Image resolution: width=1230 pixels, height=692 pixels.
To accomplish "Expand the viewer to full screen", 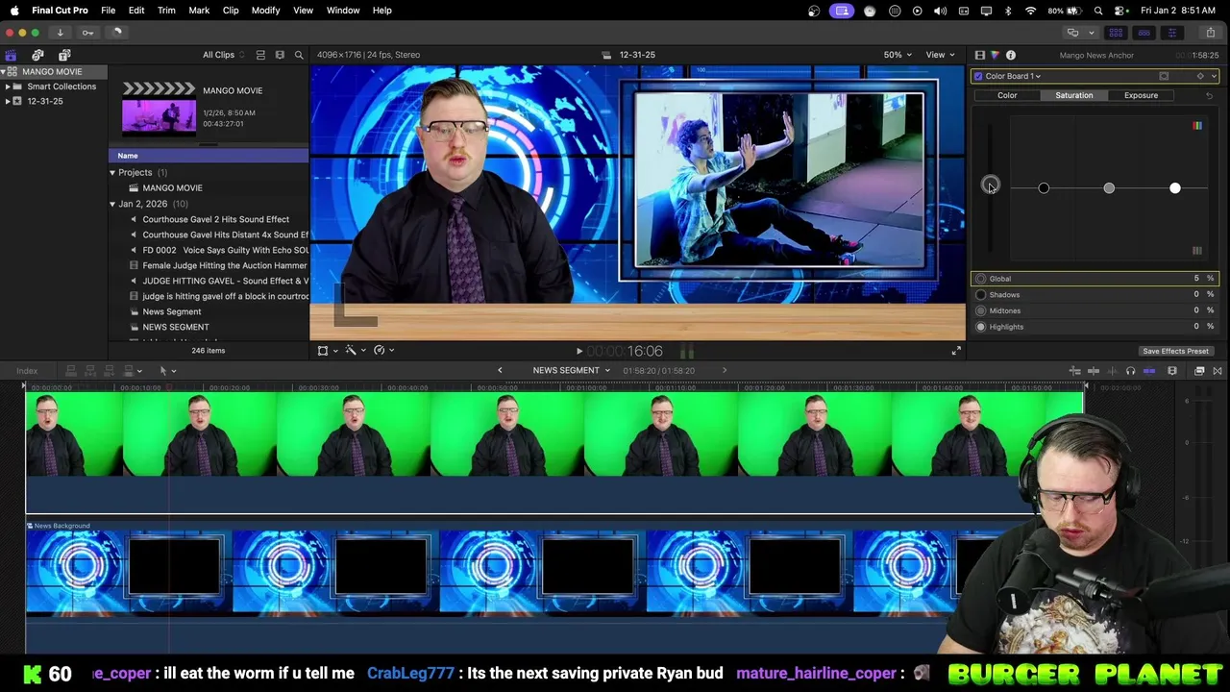I will [x=956, y=351].
